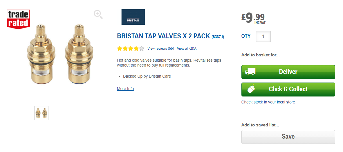
Task: Save the item to saved list
Action: click(288, 137)
